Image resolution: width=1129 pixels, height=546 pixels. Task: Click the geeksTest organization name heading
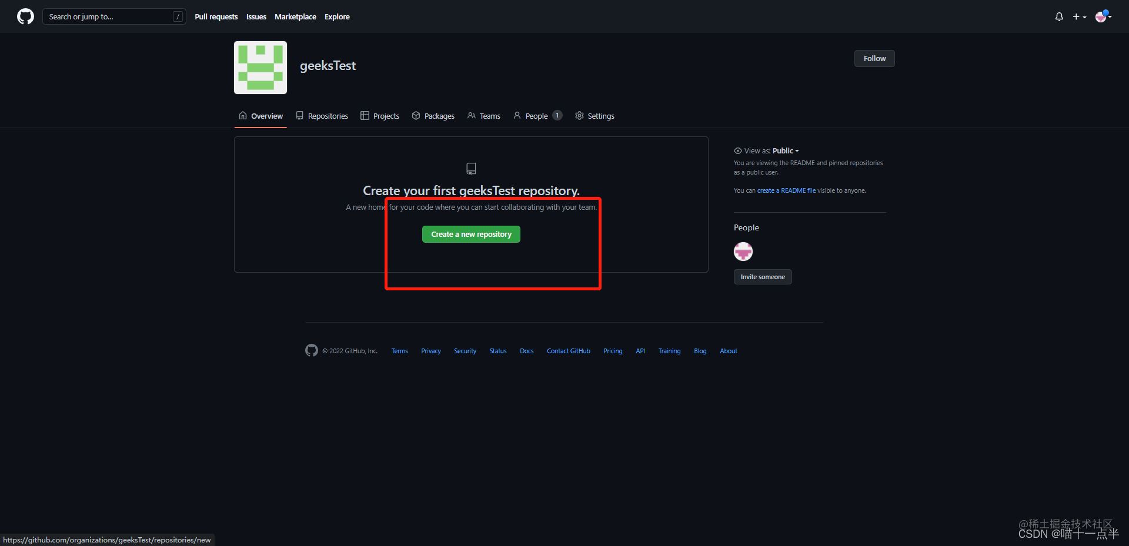328,66
